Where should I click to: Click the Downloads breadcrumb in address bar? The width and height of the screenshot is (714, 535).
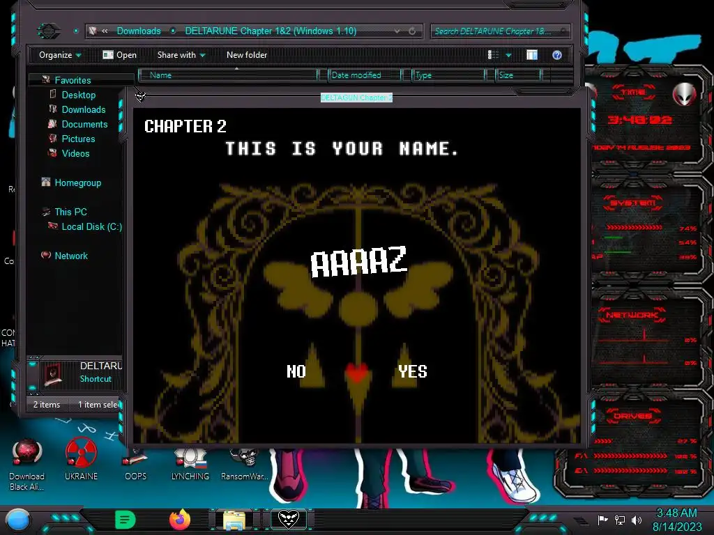pos(139,31)
